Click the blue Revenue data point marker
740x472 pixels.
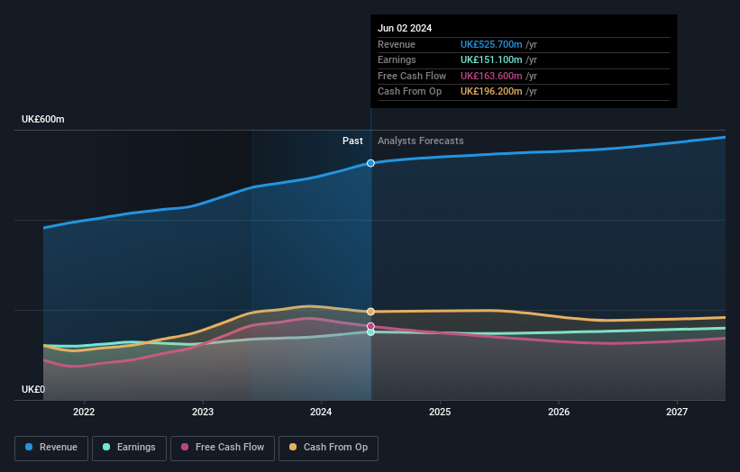pyautogui.click(x=371, y=163)
